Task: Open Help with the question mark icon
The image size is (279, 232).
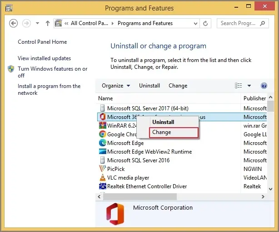Action: pos(264,86)
